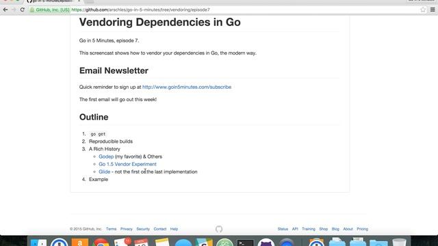Click the 'go get' code text
The width and height of the screenshot is (438, 246).
click(98, 134)
